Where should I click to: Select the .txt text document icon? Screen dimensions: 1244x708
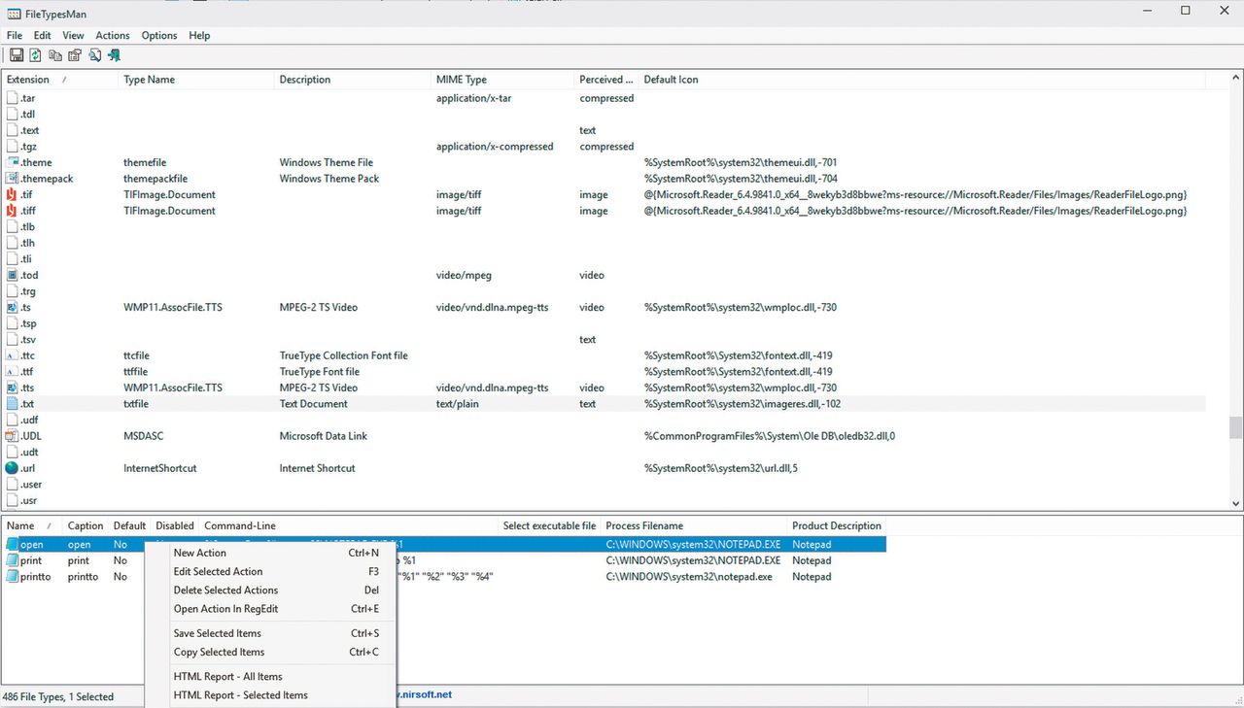pos(13,403)
